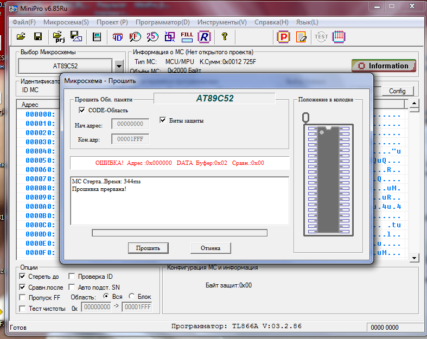The height and width of the screenshot is (339, 427).
Task: Expand the chip selection dropdown arrow
Action: (119, 66)
